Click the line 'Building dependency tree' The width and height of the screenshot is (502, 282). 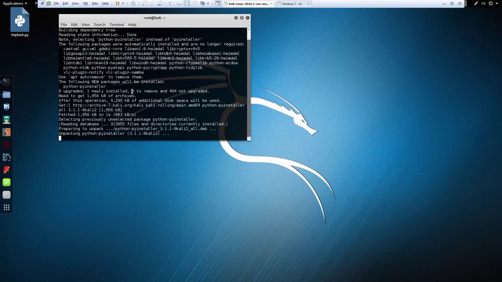coord(87,30)
